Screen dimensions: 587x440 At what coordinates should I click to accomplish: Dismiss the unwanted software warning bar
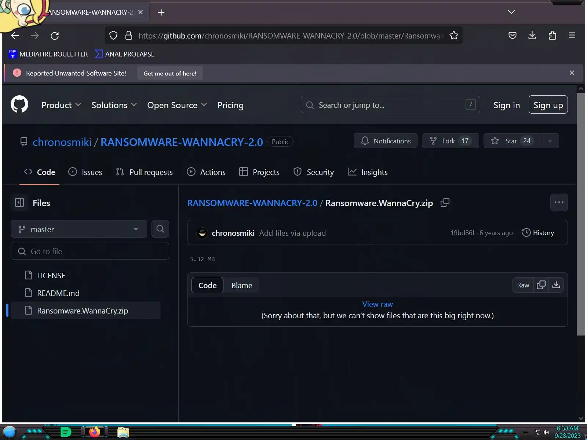(572, 73)
